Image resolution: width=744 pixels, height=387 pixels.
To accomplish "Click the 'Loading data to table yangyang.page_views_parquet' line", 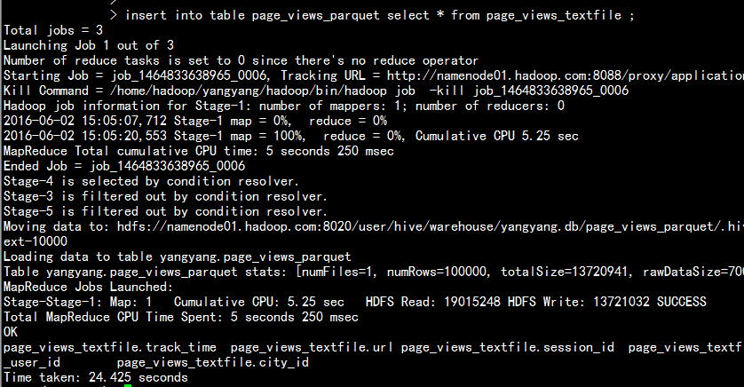I will 178,257.
